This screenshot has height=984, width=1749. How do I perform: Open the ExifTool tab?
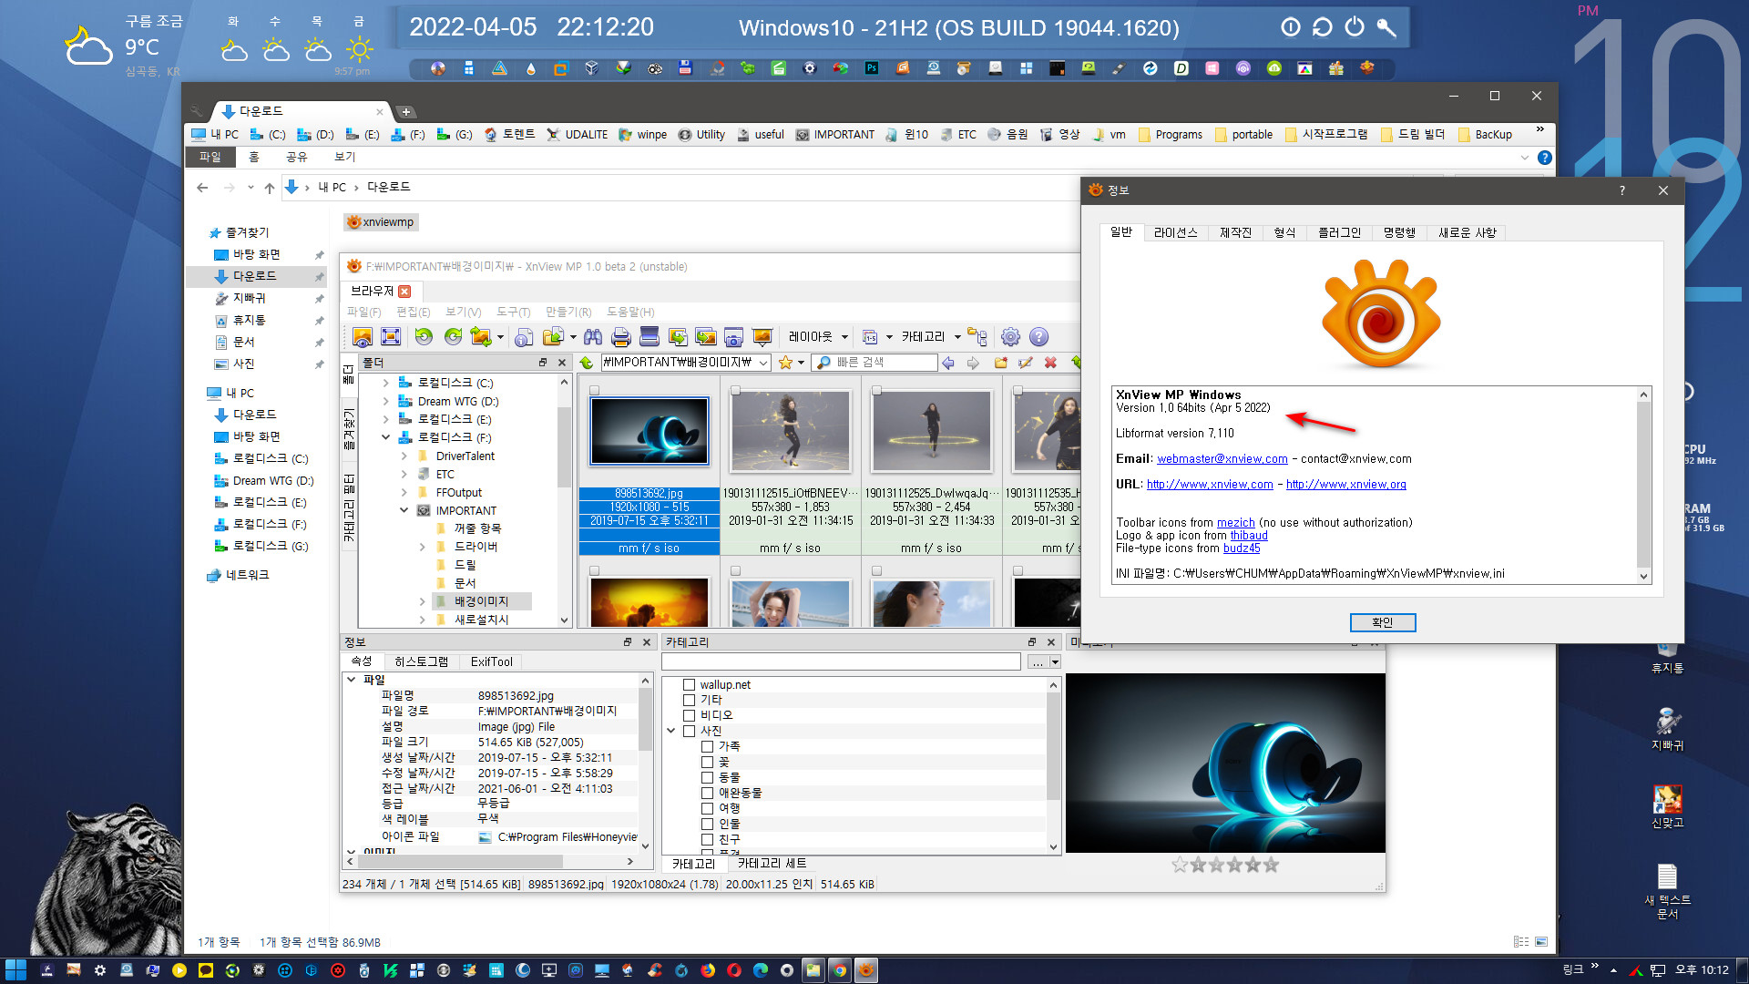(491, 662)
